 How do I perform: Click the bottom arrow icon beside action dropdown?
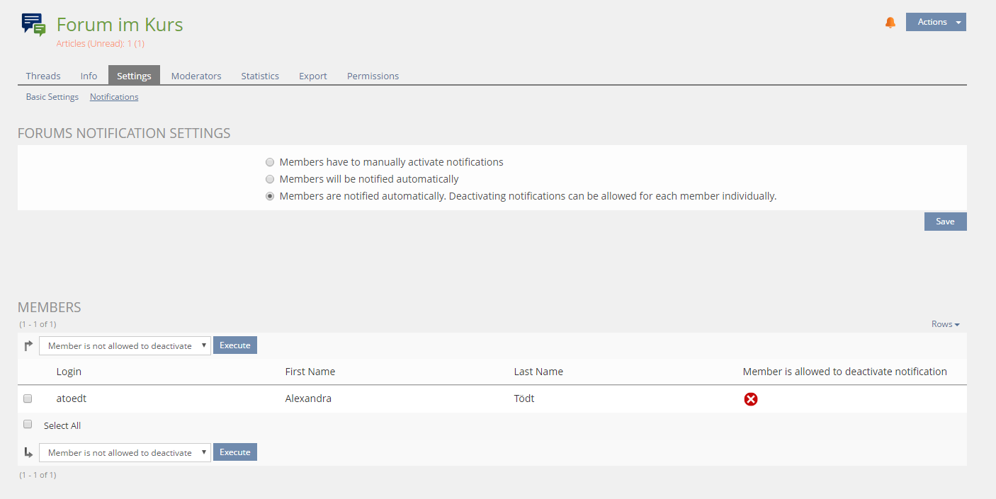click(28, 452)
